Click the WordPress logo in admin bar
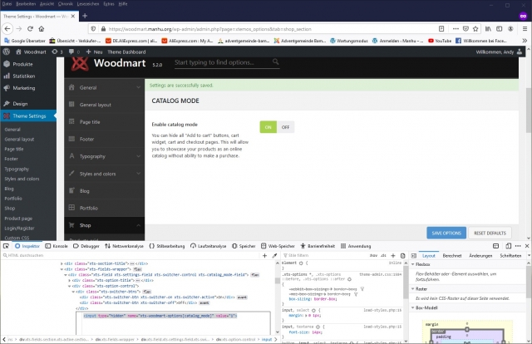 (6, 52)
